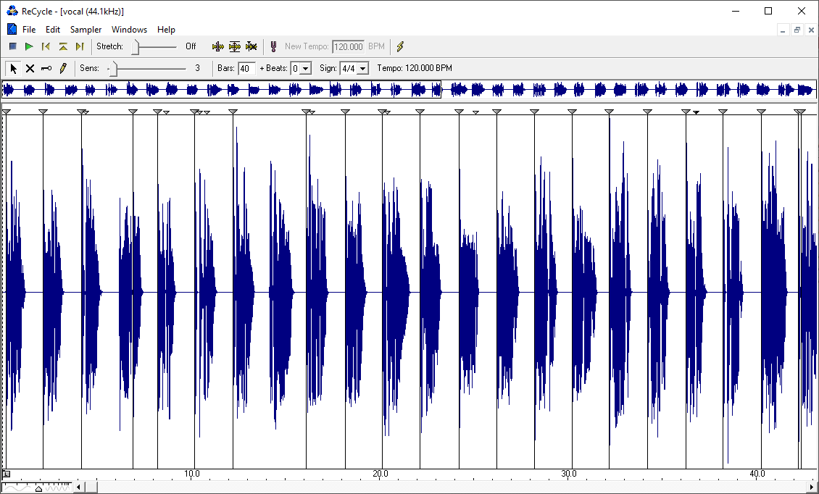Click the yellow lightning bolt icon
This screenshot has width=819, height=494.
[400, 46]
